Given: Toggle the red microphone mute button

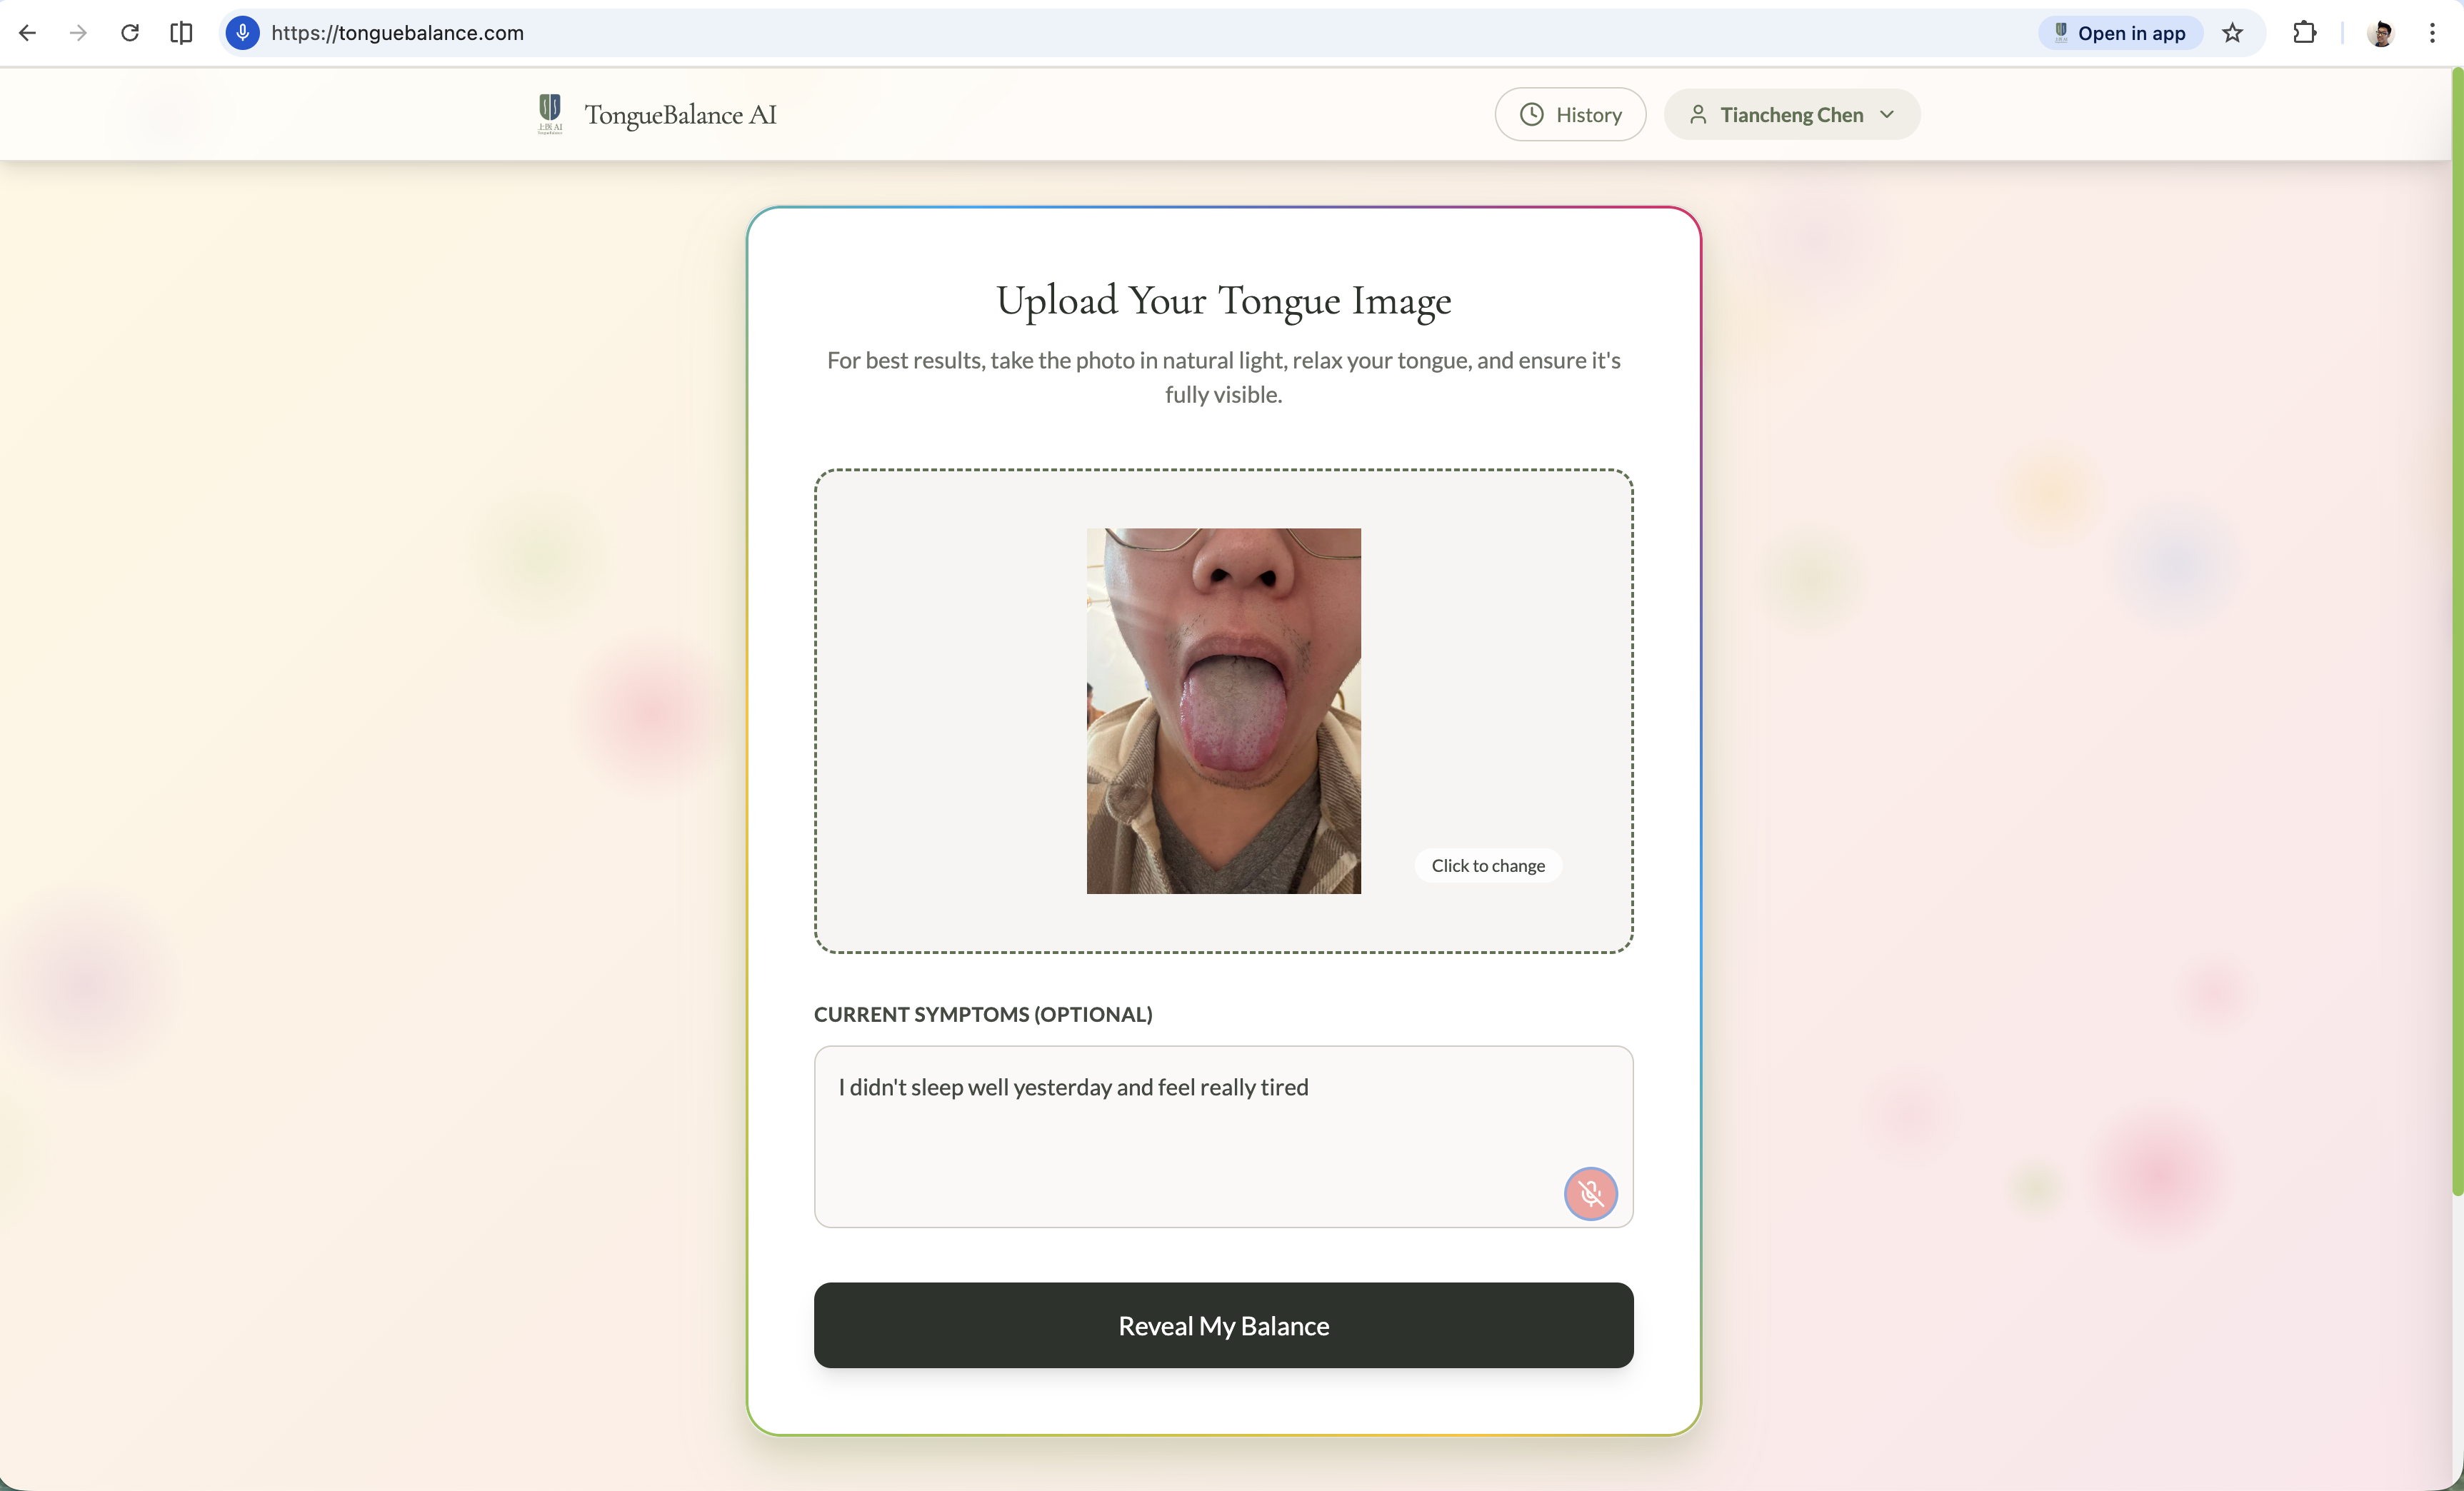Looking at the screenshot, I should point(1590,1193).
